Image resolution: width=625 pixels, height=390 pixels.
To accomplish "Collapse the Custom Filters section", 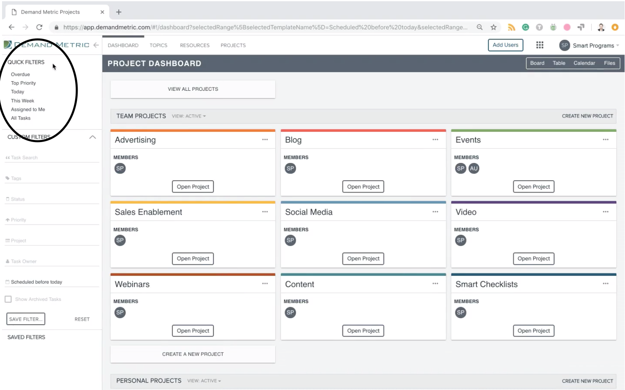I will click(93, 137).
